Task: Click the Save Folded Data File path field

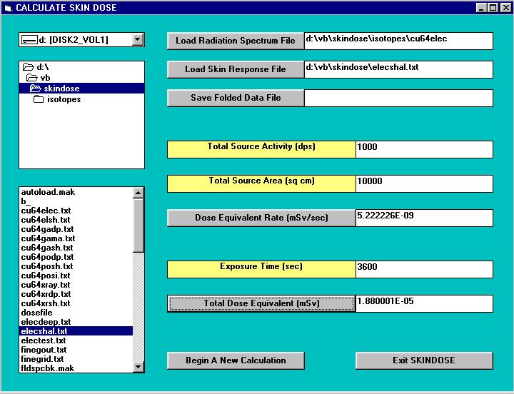Action: tap(398, 98)
